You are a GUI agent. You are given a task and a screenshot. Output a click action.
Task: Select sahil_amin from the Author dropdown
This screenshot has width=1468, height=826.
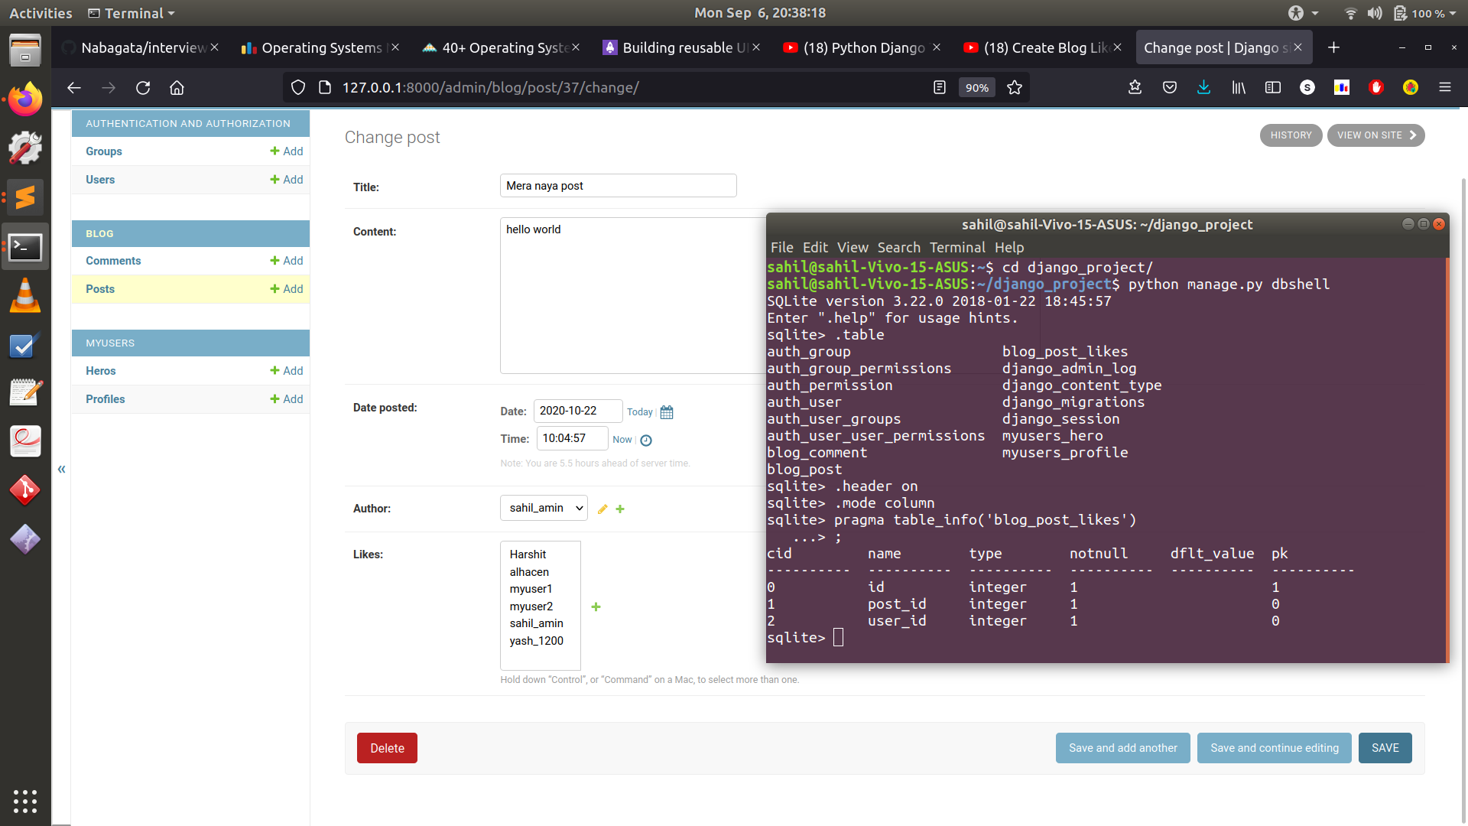point(542,507)
